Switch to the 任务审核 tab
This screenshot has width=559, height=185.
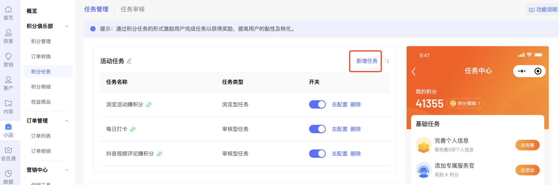[x=133, y=9]
